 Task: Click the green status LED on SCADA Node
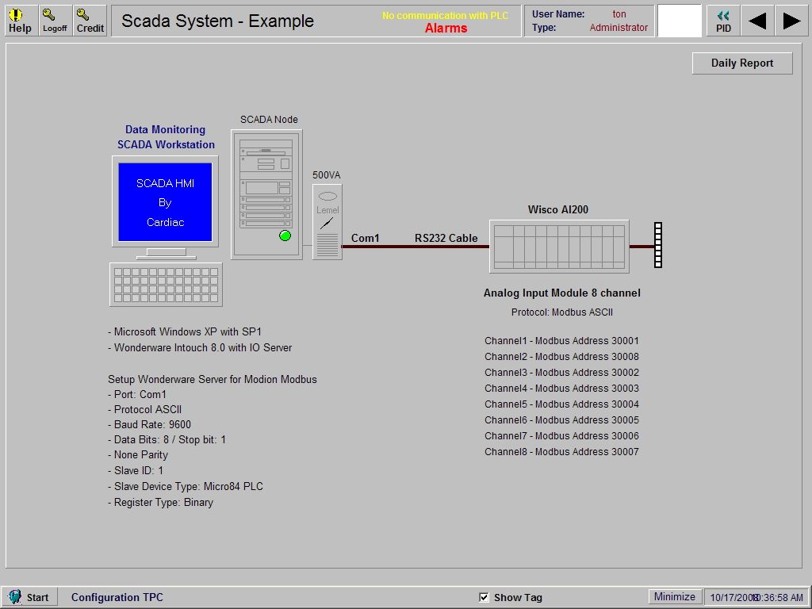point(285,236)
